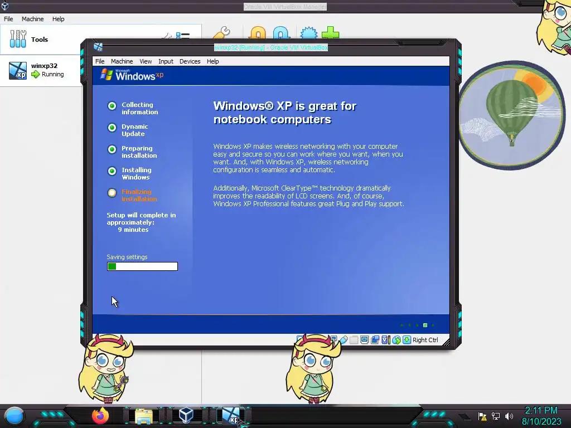Open the File menu in the winxp32 VM window
This screenshot has width=571, height=428.
pyautogui.click(x=100, y=61)
